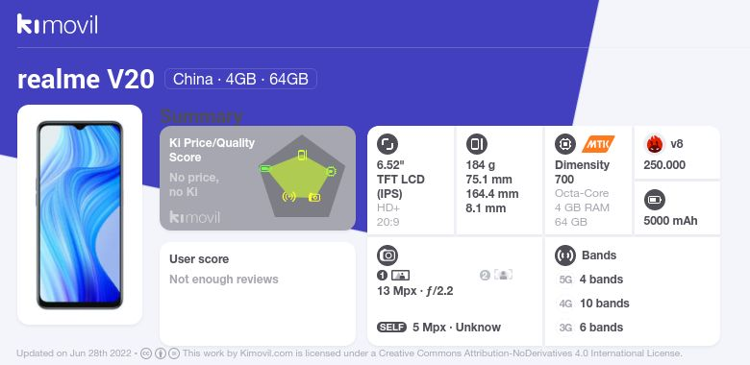Click the China · 4GB · 64GB variant badge
This screenshot has width=750, height=365.
[x=240, y=79]
